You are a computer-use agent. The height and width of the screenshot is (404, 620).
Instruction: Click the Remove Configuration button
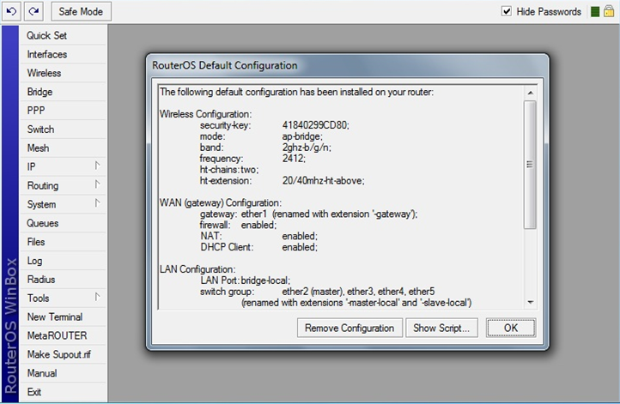[x=350, y=328]
